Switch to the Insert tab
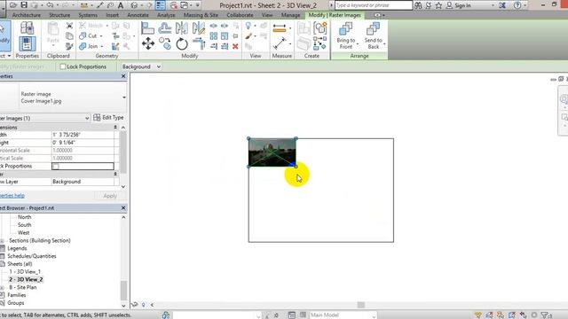Screen dimensions: 568x319 (x=113, y=15)
